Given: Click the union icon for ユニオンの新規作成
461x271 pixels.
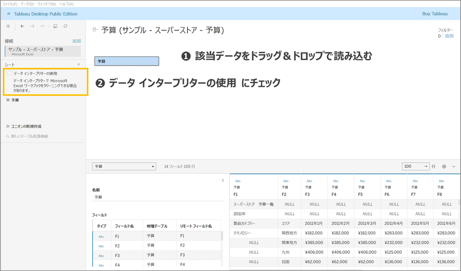Looking at the screenshot, I should [x=8, y=126].
